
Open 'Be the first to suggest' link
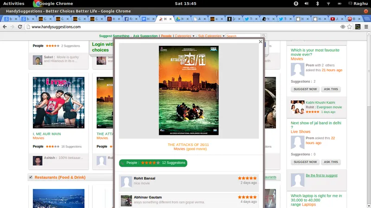point(321,176)
